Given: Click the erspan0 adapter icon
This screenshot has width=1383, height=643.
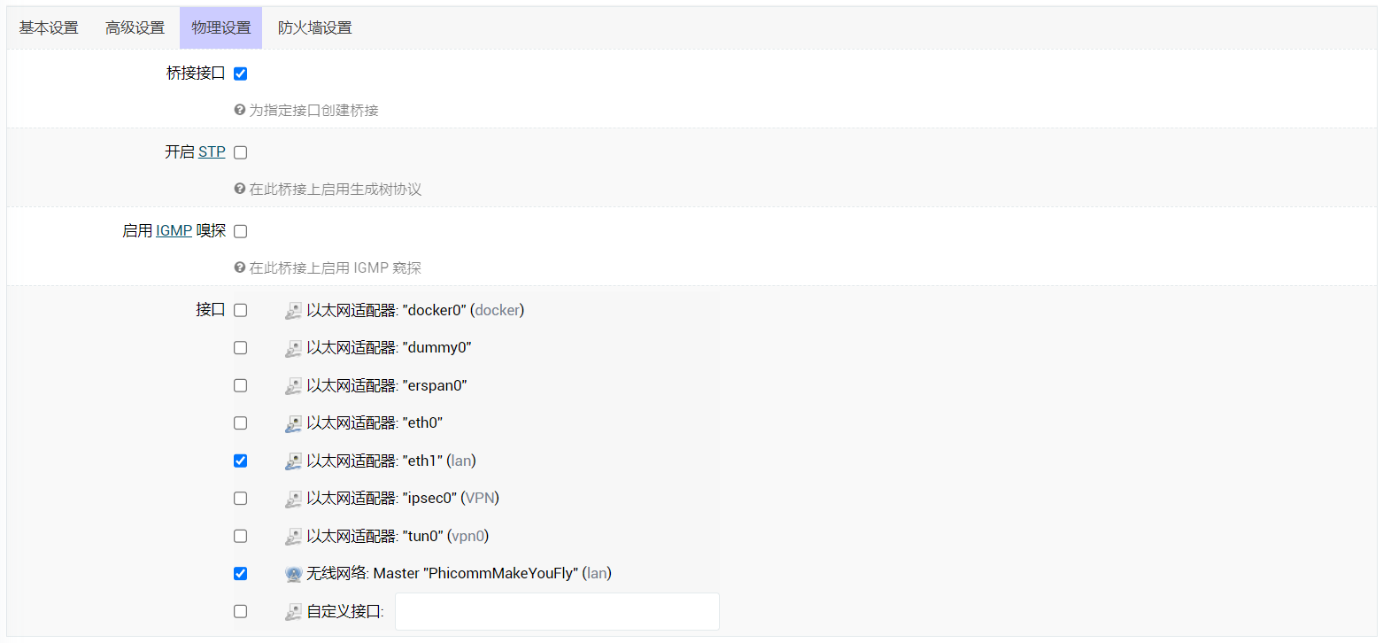Looking at the screenshot, I should [x=293, y=386].
